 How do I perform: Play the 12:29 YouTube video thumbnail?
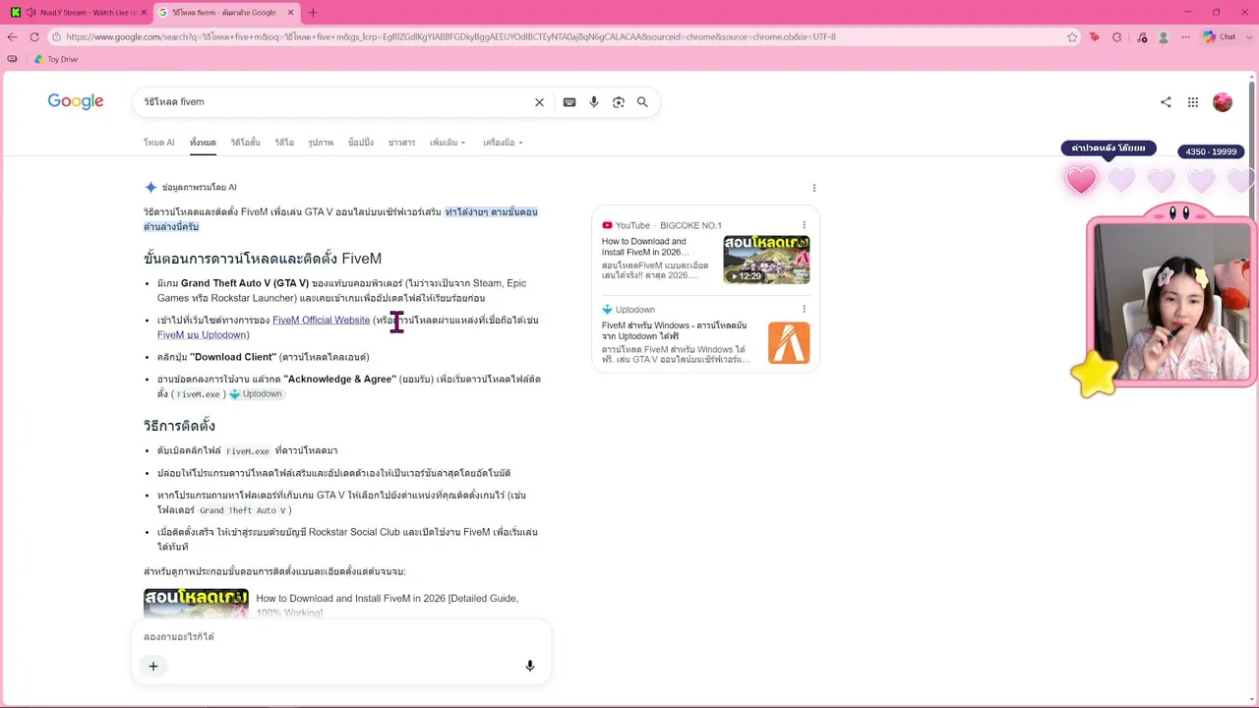766,260
